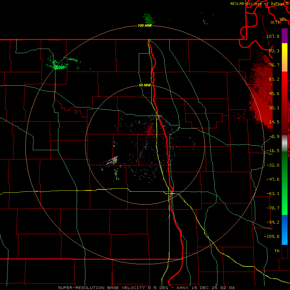Click the -32.0 velocity scale value
This screenshot has width=290, height=290.
tap(273, 165)
